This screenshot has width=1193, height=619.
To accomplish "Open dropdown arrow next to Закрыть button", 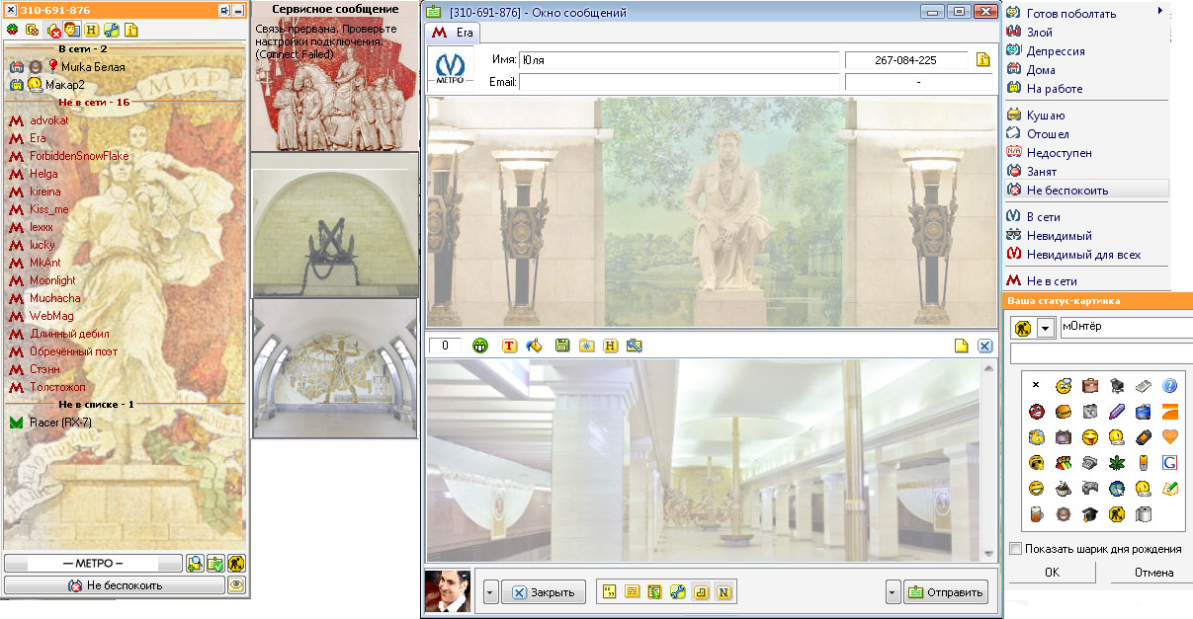I will click(x=491, y=592).
